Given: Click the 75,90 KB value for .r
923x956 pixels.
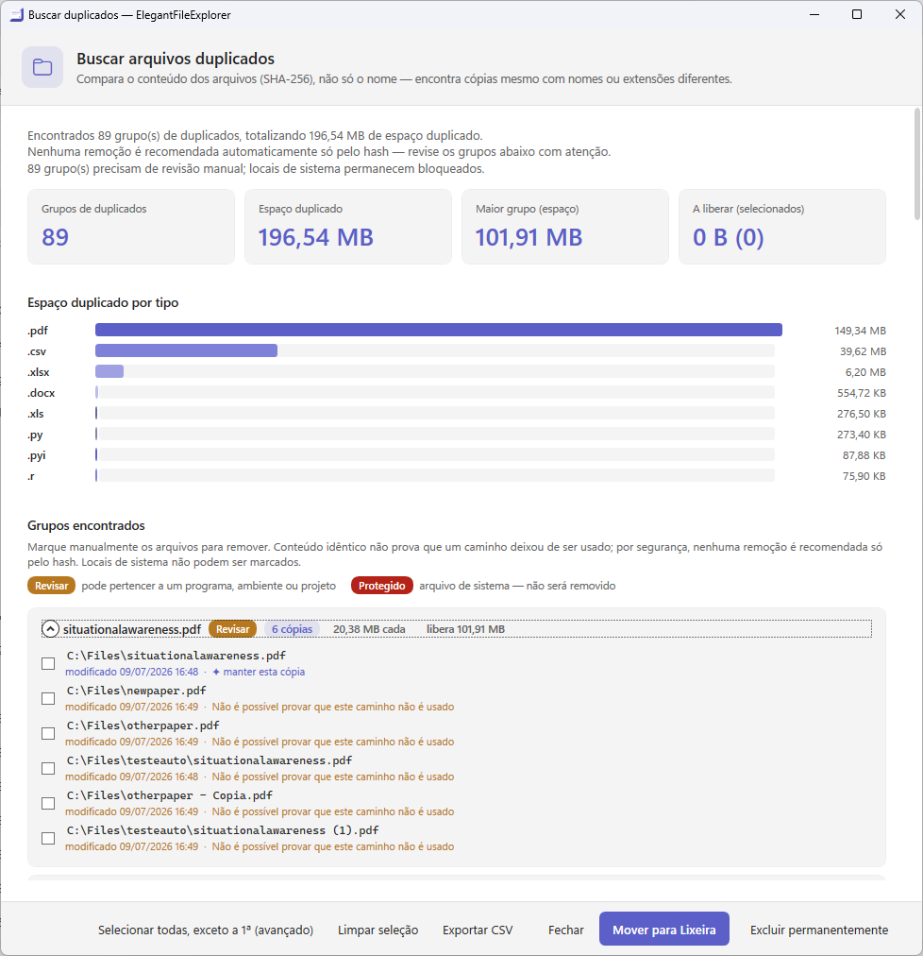Looking at the screenshot, I should click(864, 476).
